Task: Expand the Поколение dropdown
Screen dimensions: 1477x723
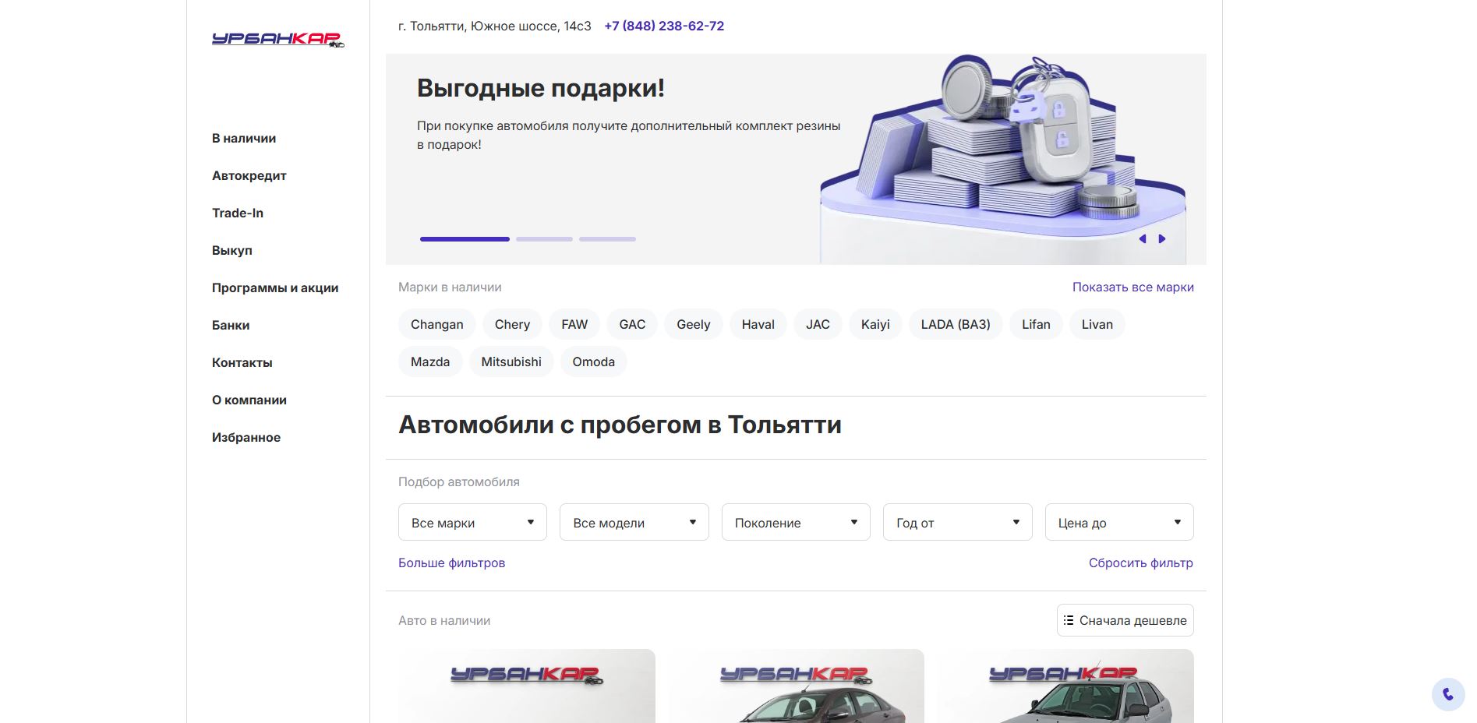Action: 794,522
